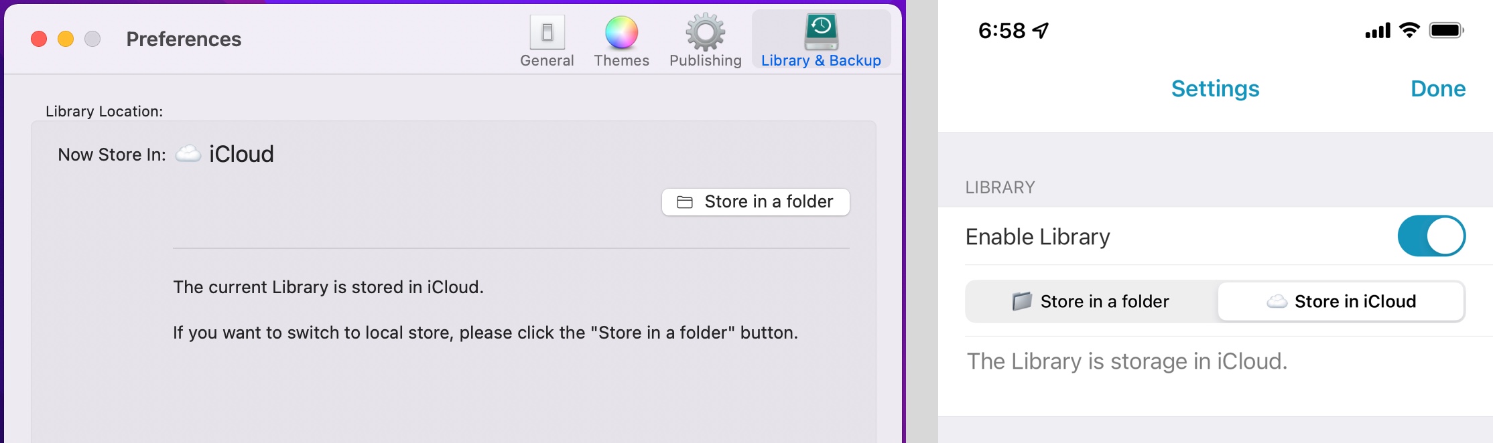Click the iCloud cloud icon beside Now Store In
This screenshot has height=443, width=1493.
pyautogui.click(x=188, y=155)
